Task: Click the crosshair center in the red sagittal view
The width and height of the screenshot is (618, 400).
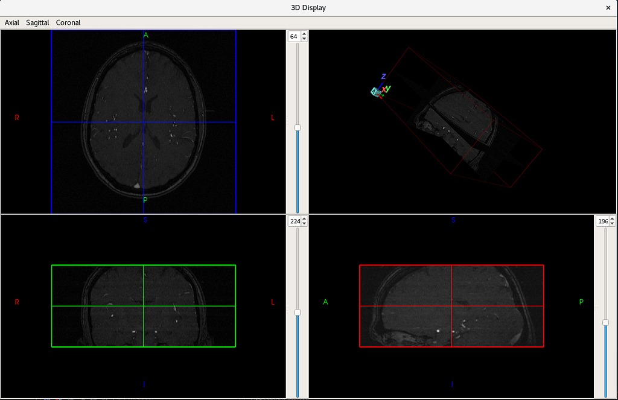Action: (x=451, y=306)
